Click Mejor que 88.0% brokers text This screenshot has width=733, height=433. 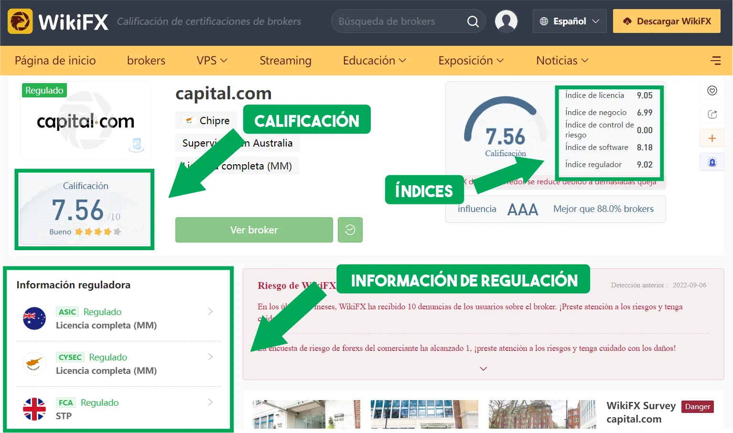pyautogui.click(x=604, y=209)
